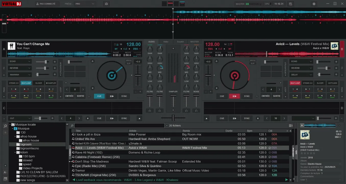Viewport: 346px width, 184px height.
Task: Open the PRO layout preset dropdown
Action: (x=85, y=4)
